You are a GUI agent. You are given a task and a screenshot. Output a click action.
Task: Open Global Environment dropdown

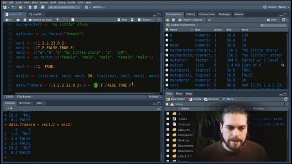pos(182,25)
